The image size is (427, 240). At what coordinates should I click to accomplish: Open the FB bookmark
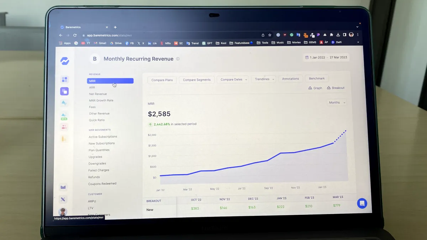(130, 43)
